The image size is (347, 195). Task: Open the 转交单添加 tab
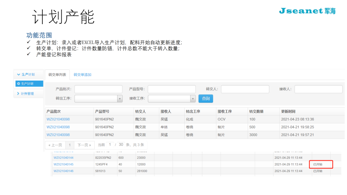(82, 74)
